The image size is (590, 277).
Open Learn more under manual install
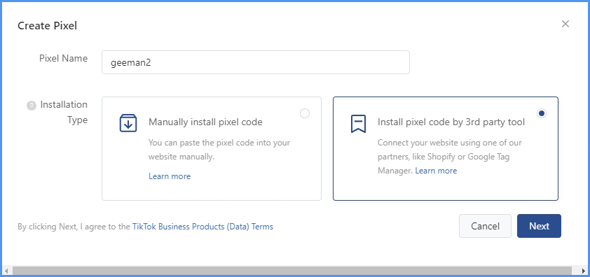170,176
